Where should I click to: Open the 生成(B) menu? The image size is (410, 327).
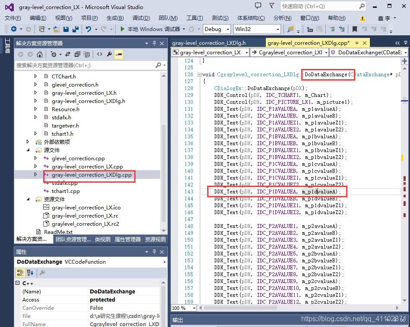pyautogui.click(x=115, y=18)
